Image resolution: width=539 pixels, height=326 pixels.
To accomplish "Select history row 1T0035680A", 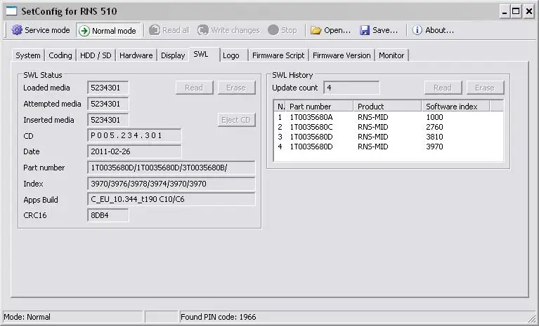I will coord(389,117).
